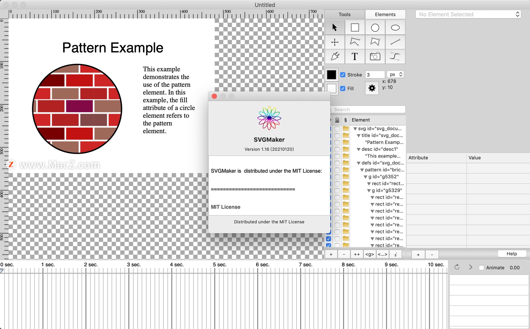Click the Help button
530x329 pixels.
512,254
